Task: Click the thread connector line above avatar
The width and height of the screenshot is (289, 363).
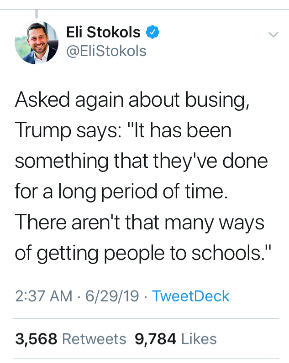Action: click(x=37, y=15)
